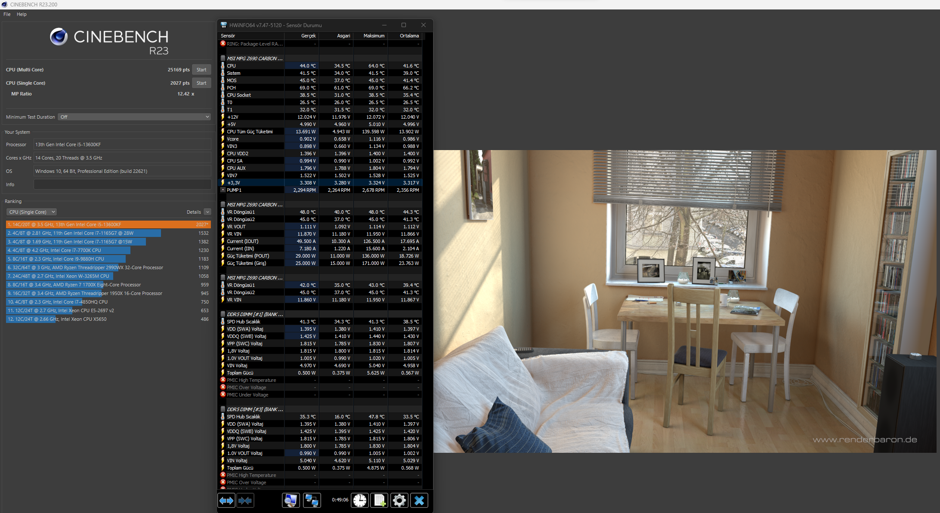Image resolution: width=940 pixels, height=513 pixels.
Task: Click the HWiNFO64 title bar app icon
Action: point(224,25)
